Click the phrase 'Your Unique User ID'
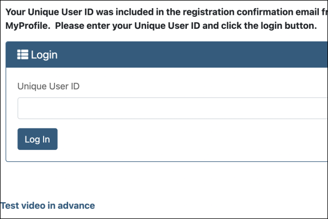Viewport: 328px width, 219px height. (50, 12)
